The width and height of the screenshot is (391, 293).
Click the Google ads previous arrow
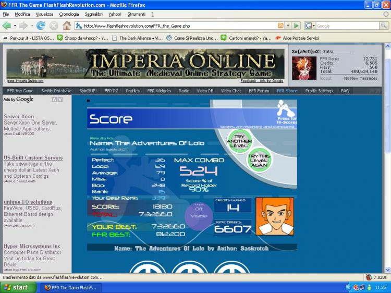click(54, 100)
